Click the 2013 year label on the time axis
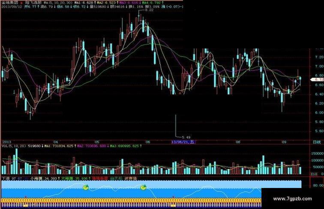 tap(6, 142)
